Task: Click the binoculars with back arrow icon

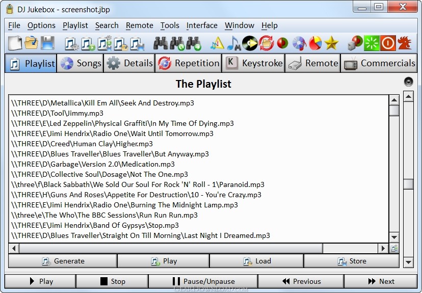Action: coord(177,43)
